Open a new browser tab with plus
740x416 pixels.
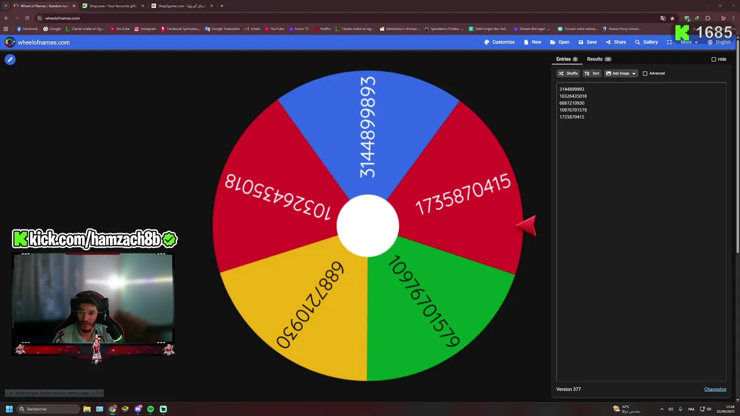pyautogui.click(x=222, y=6)
